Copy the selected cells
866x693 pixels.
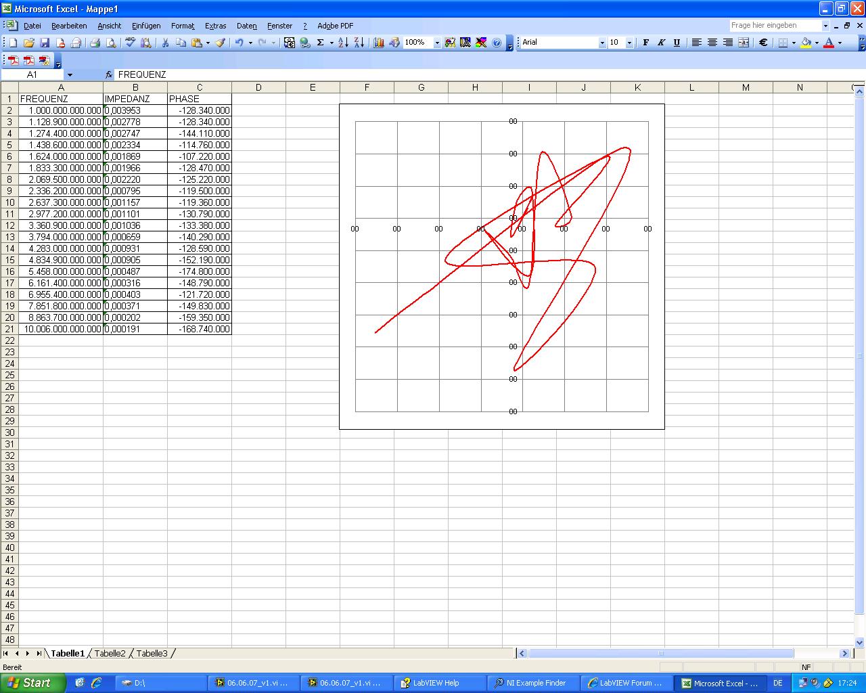[x=181, y=43]
